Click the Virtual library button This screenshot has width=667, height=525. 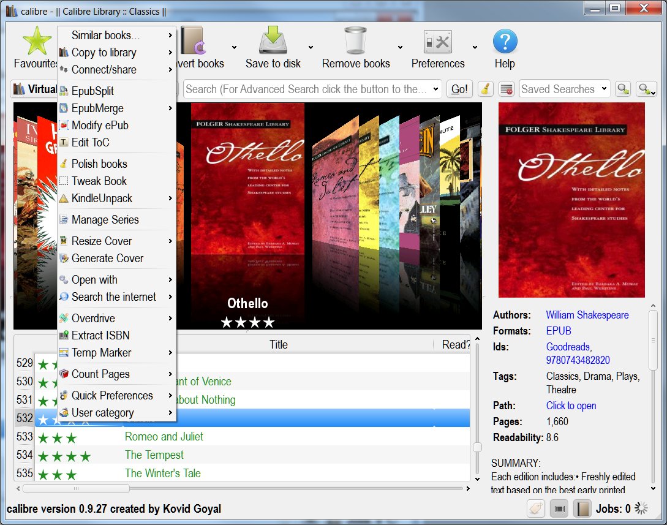(34, 89)
